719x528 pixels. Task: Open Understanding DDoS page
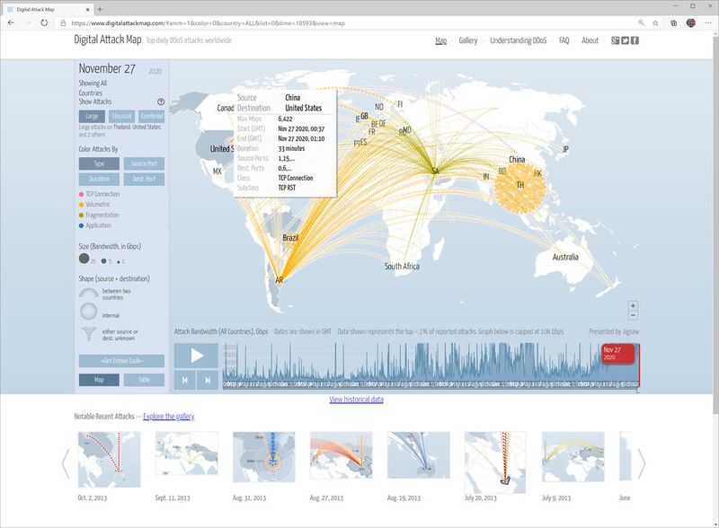(x=519, y=40)
